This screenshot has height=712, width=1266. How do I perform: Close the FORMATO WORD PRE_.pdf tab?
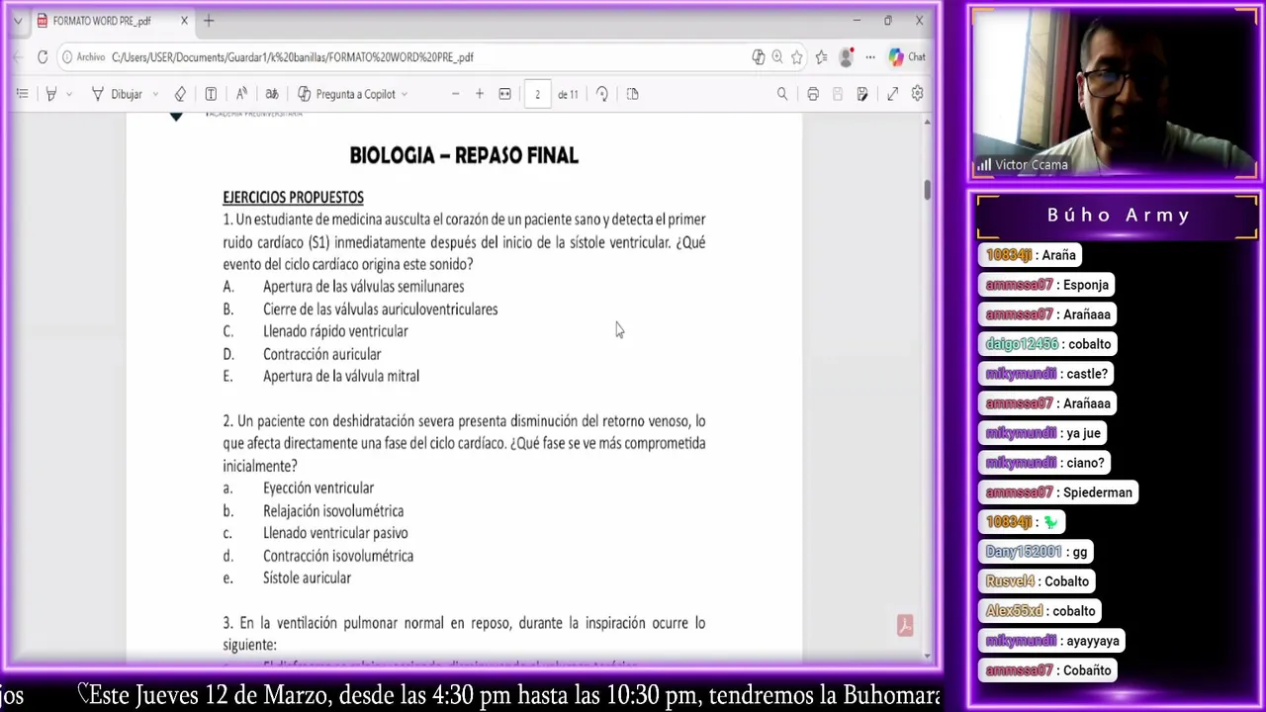pyautogui.click(x=184, y=21)
